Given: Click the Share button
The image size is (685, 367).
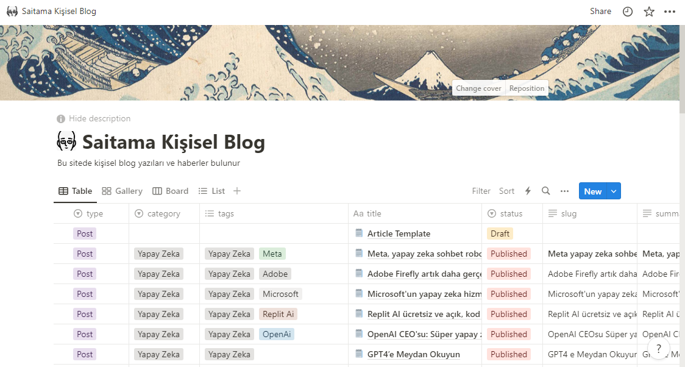Looking at the screenshot, I should (x=601, y=12).
